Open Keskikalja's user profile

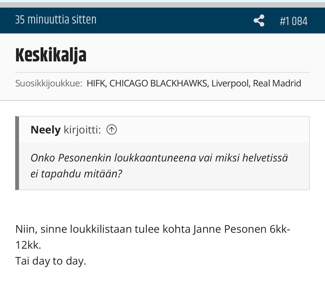[51, 55]
